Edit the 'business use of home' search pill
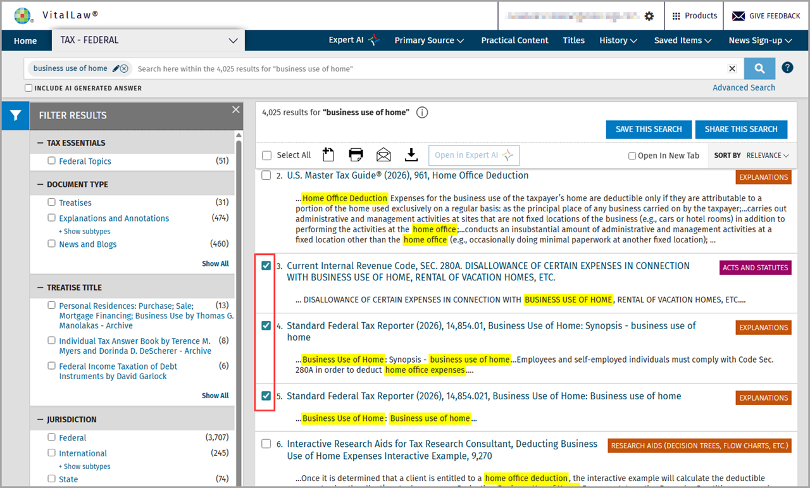The image size is (810, 488). (116, 68)
